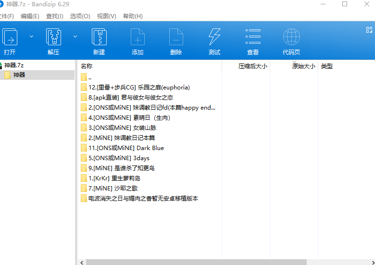Click the folder icon of the 3days row
Image resolution: width=375 pixels, height=265 pixels.
[x=84, y=158]
